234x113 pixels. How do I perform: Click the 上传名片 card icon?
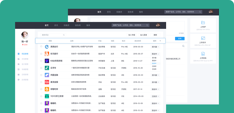tap(203, 38)
